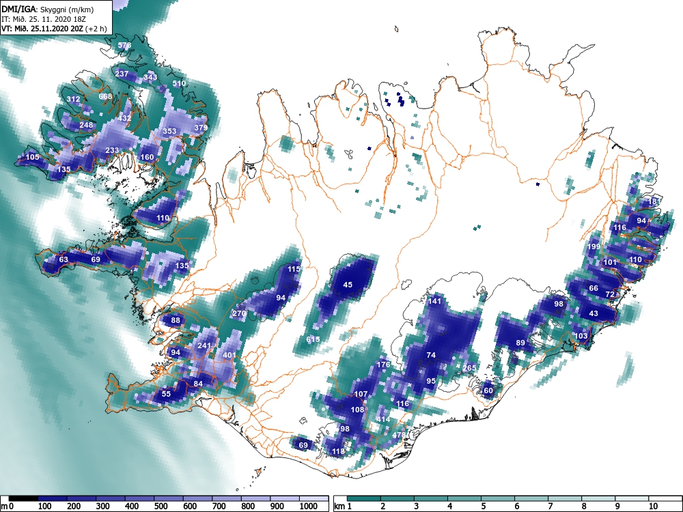
Task: Select the reading "248"
Action: [86, 125]
